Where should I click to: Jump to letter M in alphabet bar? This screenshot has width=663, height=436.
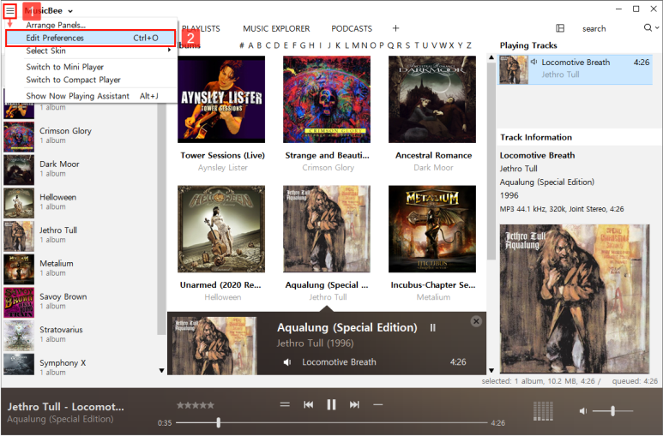pos(355,45)
